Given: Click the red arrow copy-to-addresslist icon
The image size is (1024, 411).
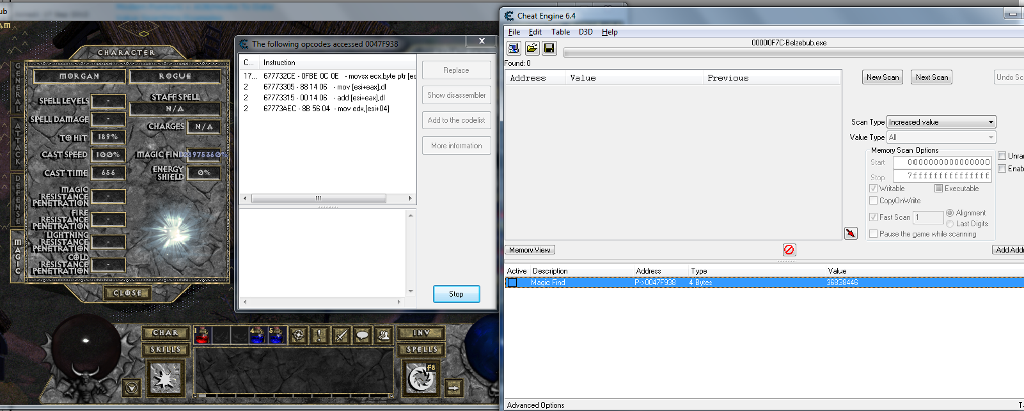Looking at the screenshot, I should tap(851, 233).
